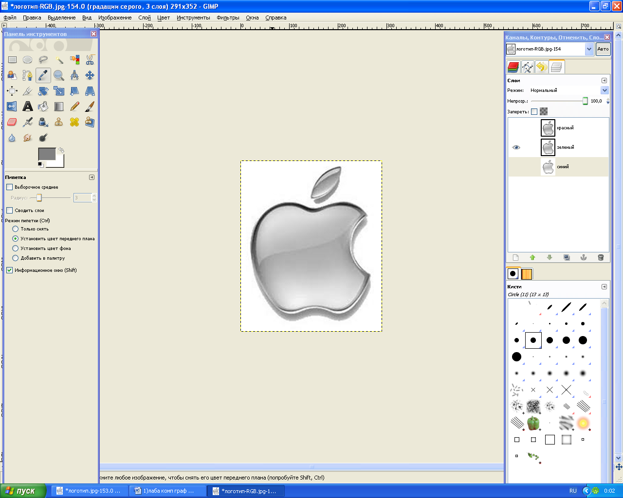Image resolution: width=623 pixels, height=498 pixels.
Task: Click the Windows пуск start button
Action: click(x=23, y=491)
